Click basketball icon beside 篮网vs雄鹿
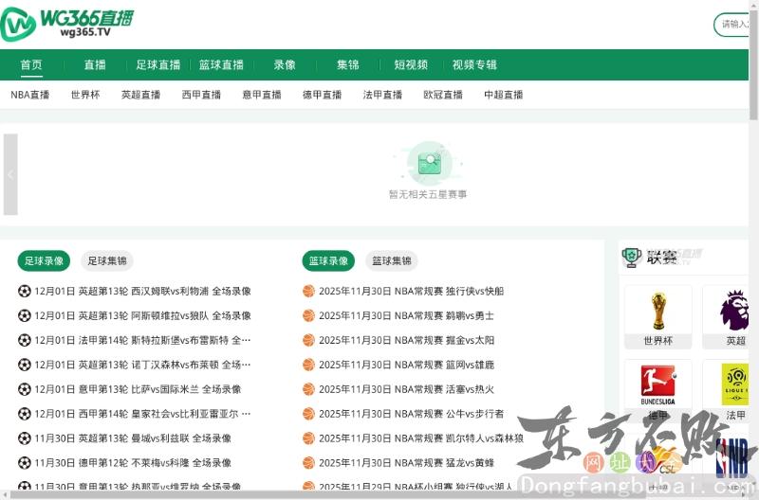Image resolution: width=759 pixels, height=500 pixels. [309, 365]
